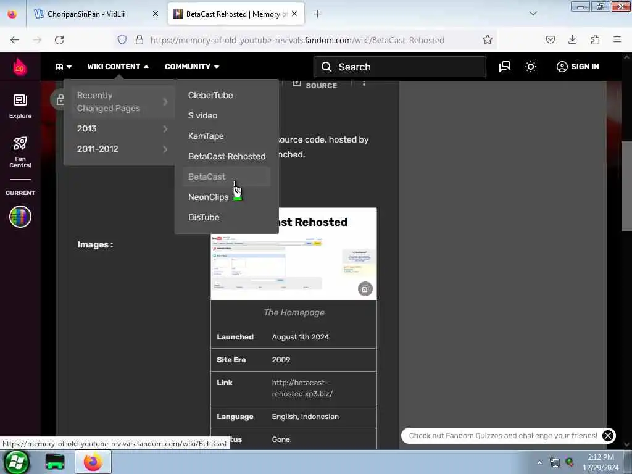Viewport: 632px width, 474px height.
Task: Click the current wiki avatar icon
Action: tap(20, 217)
